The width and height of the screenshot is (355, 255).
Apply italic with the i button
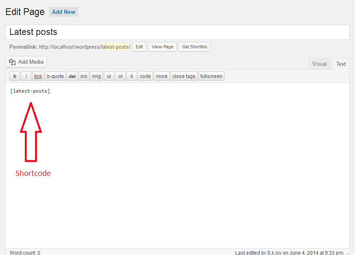point(26,76)
